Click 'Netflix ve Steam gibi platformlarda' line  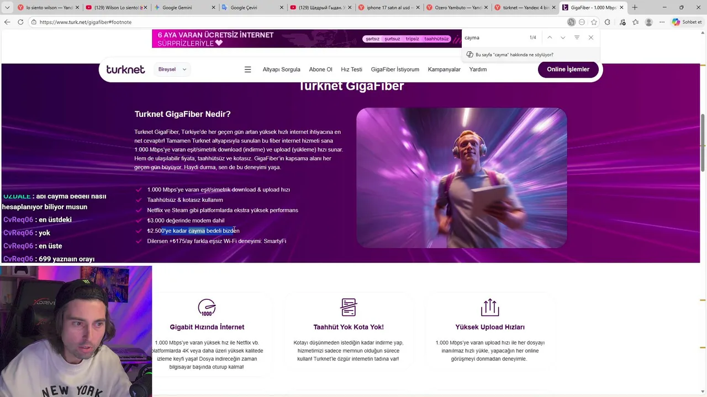[223, 210]
